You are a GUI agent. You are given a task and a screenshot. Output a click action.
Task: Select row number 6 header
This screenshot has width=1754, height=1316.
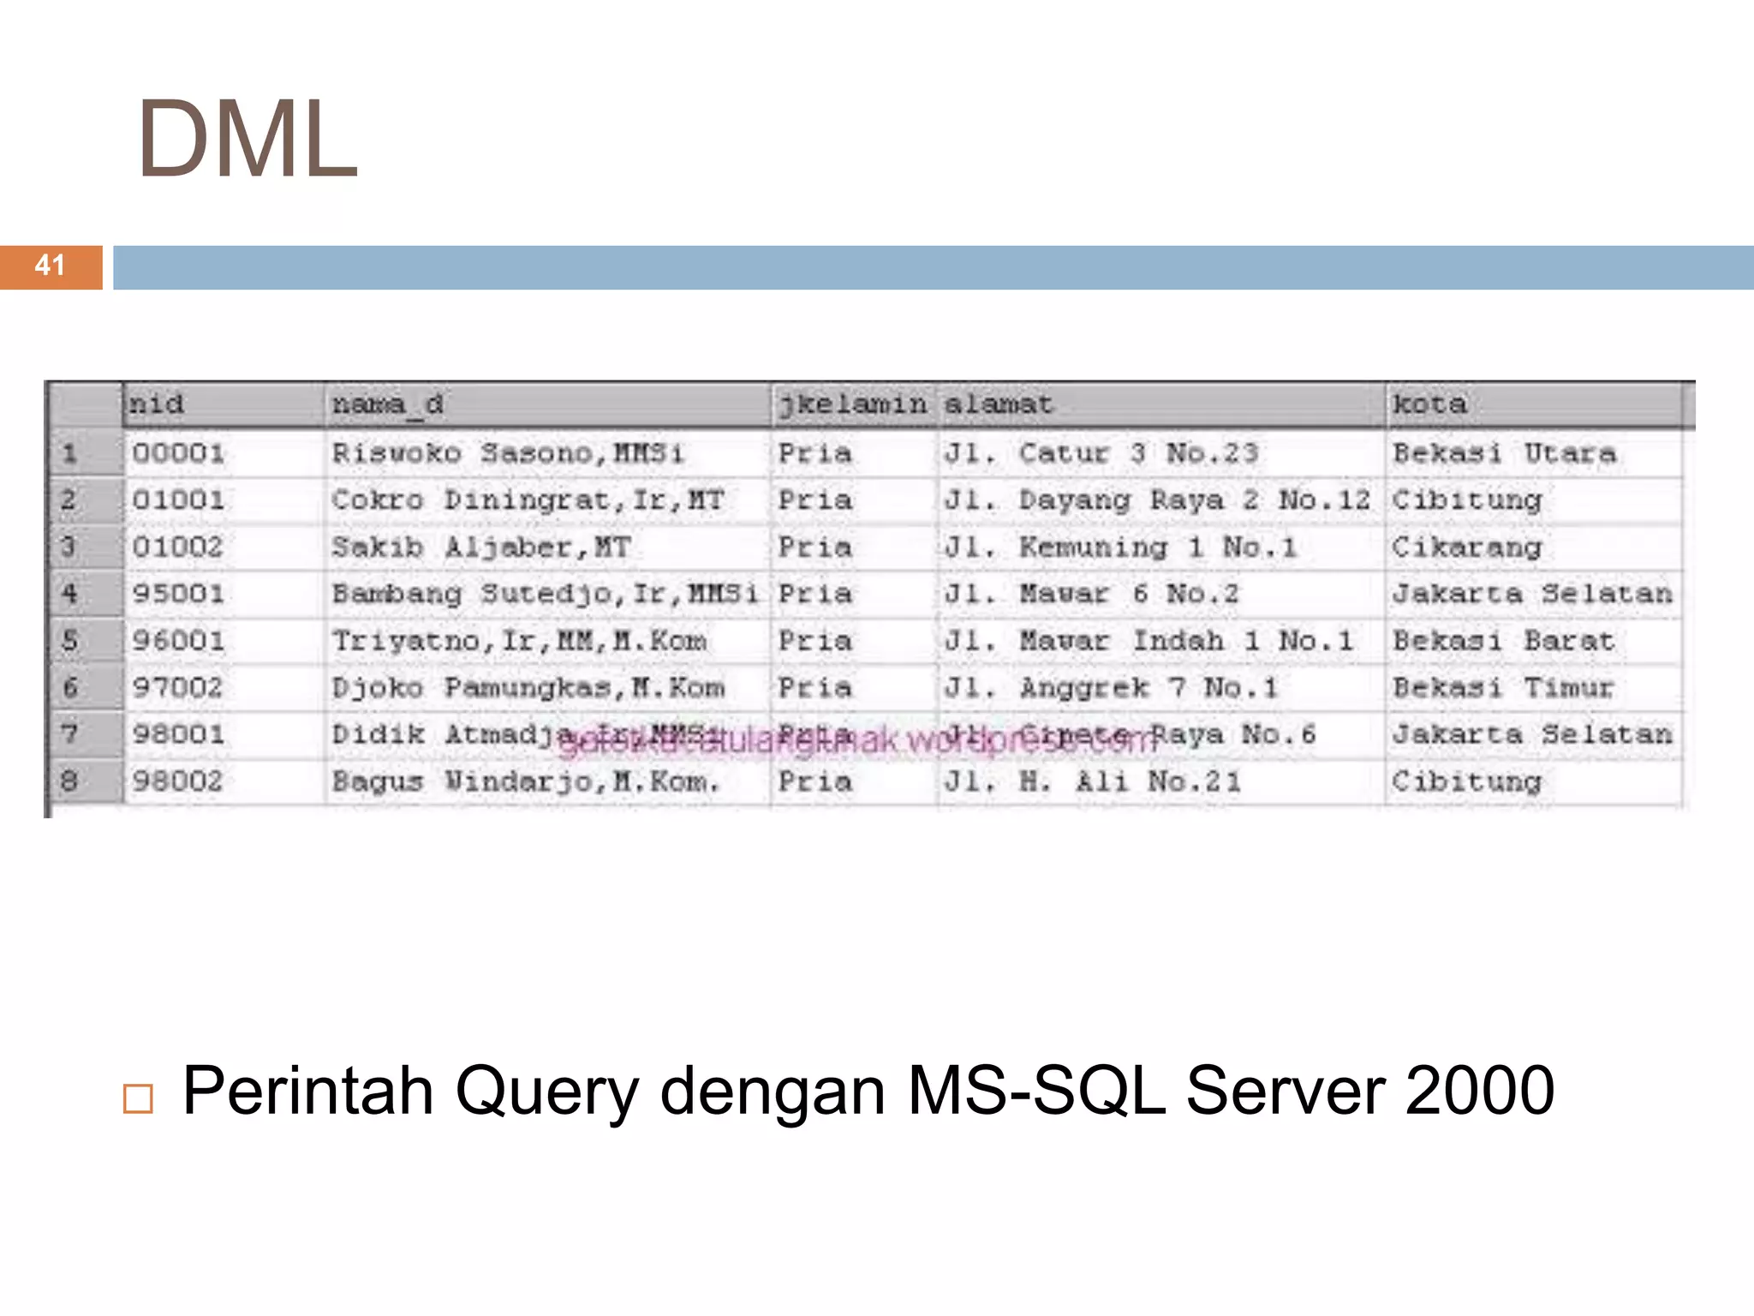[x=86, y=688]
